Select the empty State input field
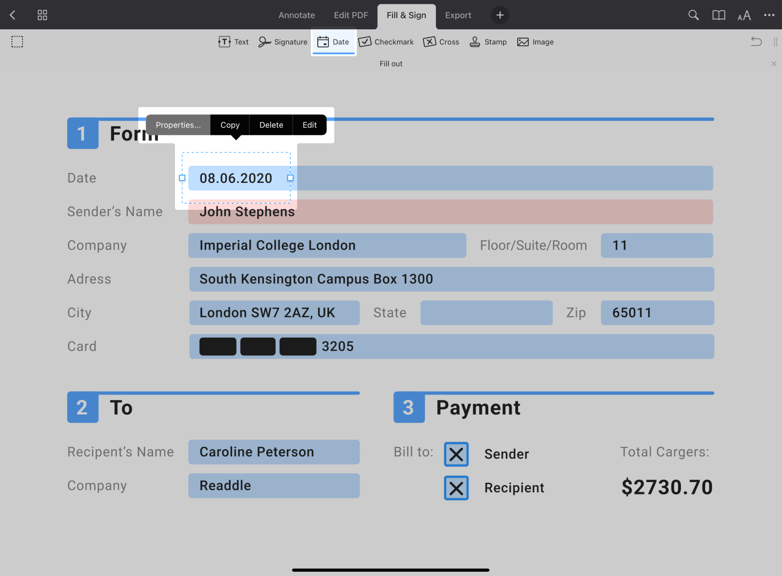Viewport: 782px width, 576px height. 486,312
